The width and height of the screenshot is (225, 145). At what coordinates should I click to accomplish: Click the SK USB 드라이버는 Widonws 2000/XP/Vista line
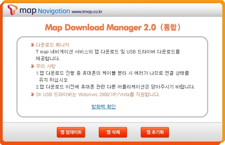[98, 95]
